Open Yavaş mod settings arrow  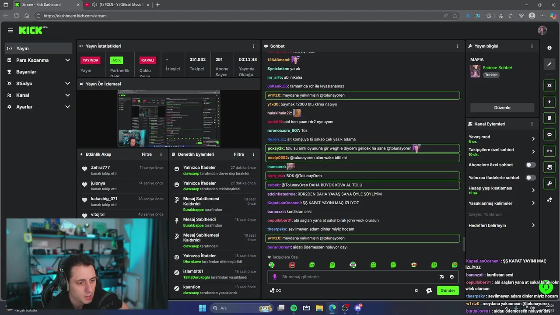click(x=533, y=139)
